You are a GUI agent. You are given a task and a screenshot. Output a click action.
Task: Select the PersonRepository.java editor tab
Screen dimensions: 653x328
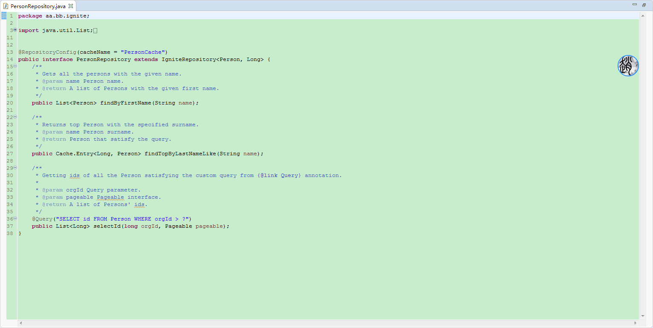point(38,6)
